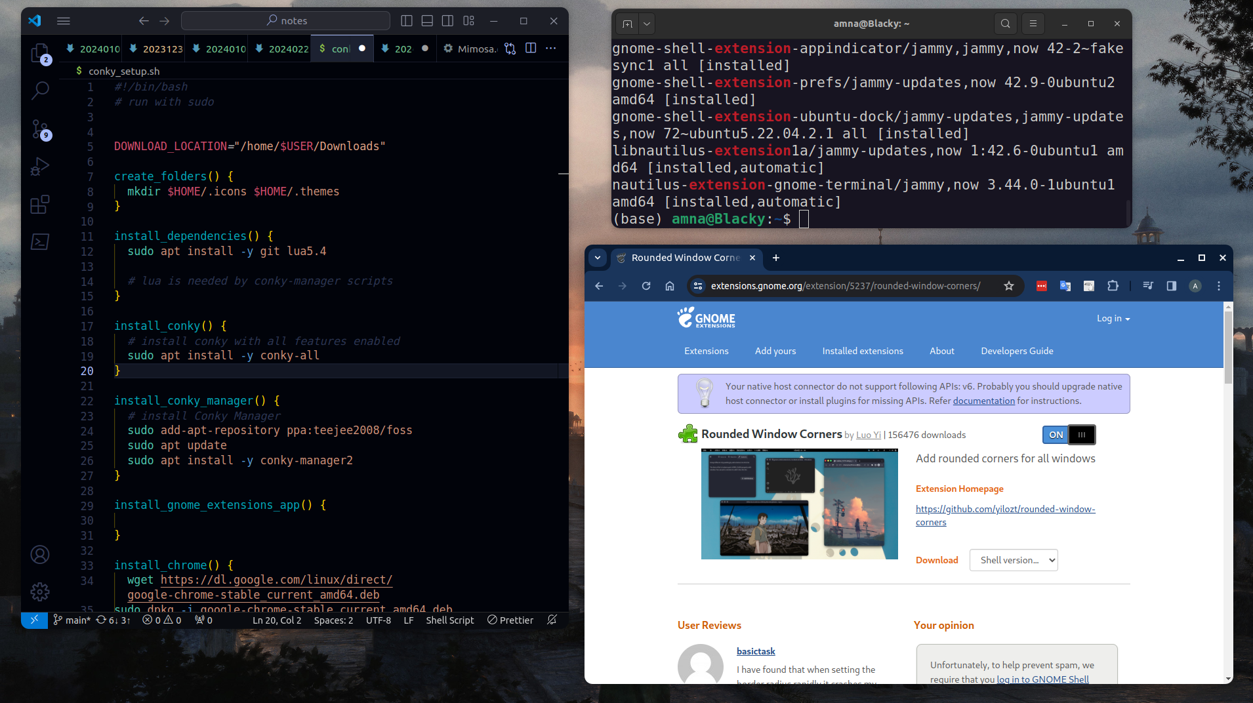Expand the Log in dropdown
1253x703 pixels.
1113,319
